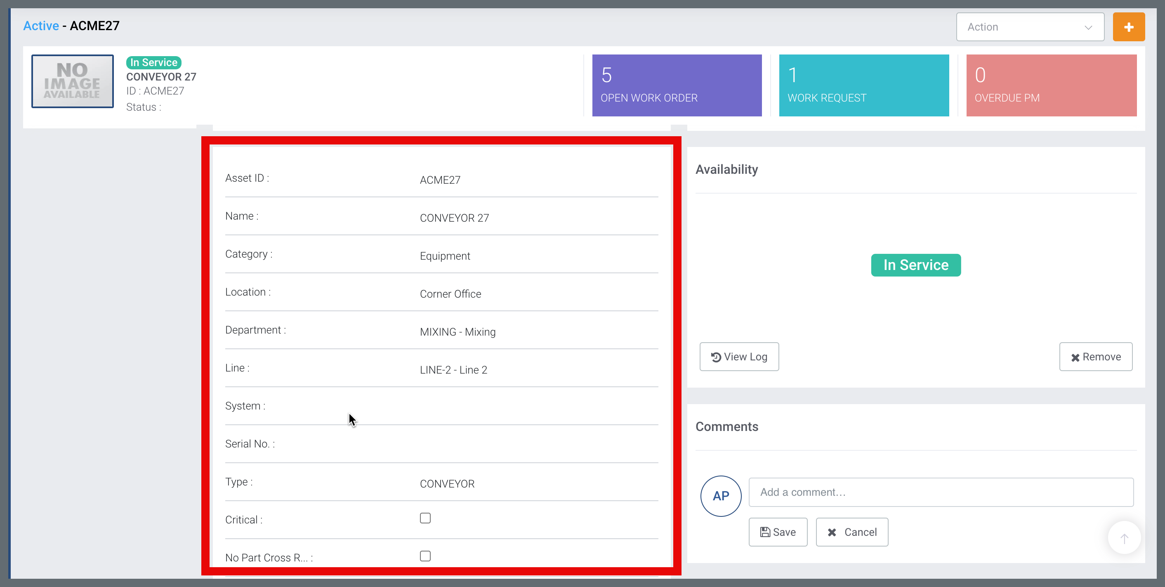Click the No Image Available thumbnail

pos(72,81)
